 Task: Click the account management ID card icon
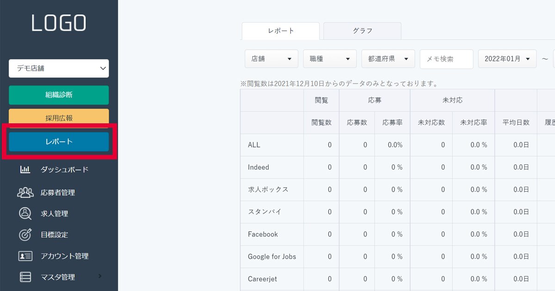[x=25, y=256]
